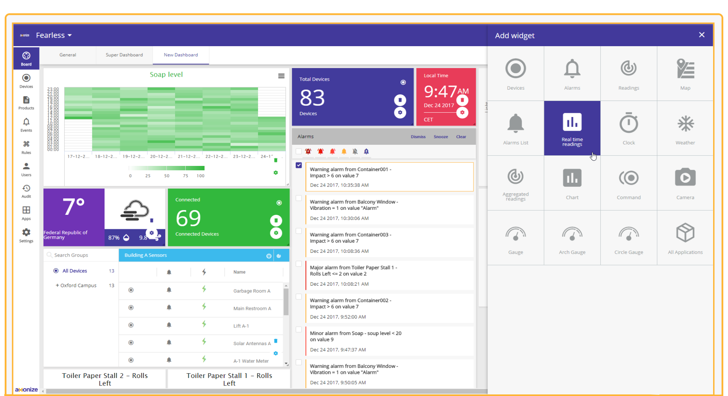
Task: Close the Add widget panel
Action: 701,35
